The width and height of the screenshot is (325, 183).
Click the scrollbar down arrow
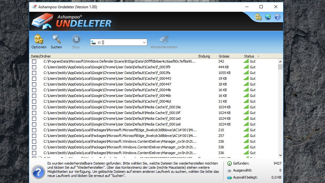(280, 155)
